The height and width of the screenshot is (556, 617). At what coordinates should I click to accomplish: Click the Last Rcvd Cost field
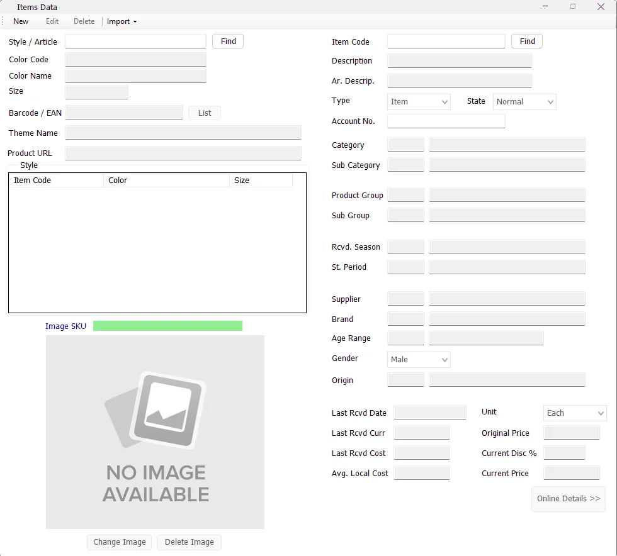[421, 453]
